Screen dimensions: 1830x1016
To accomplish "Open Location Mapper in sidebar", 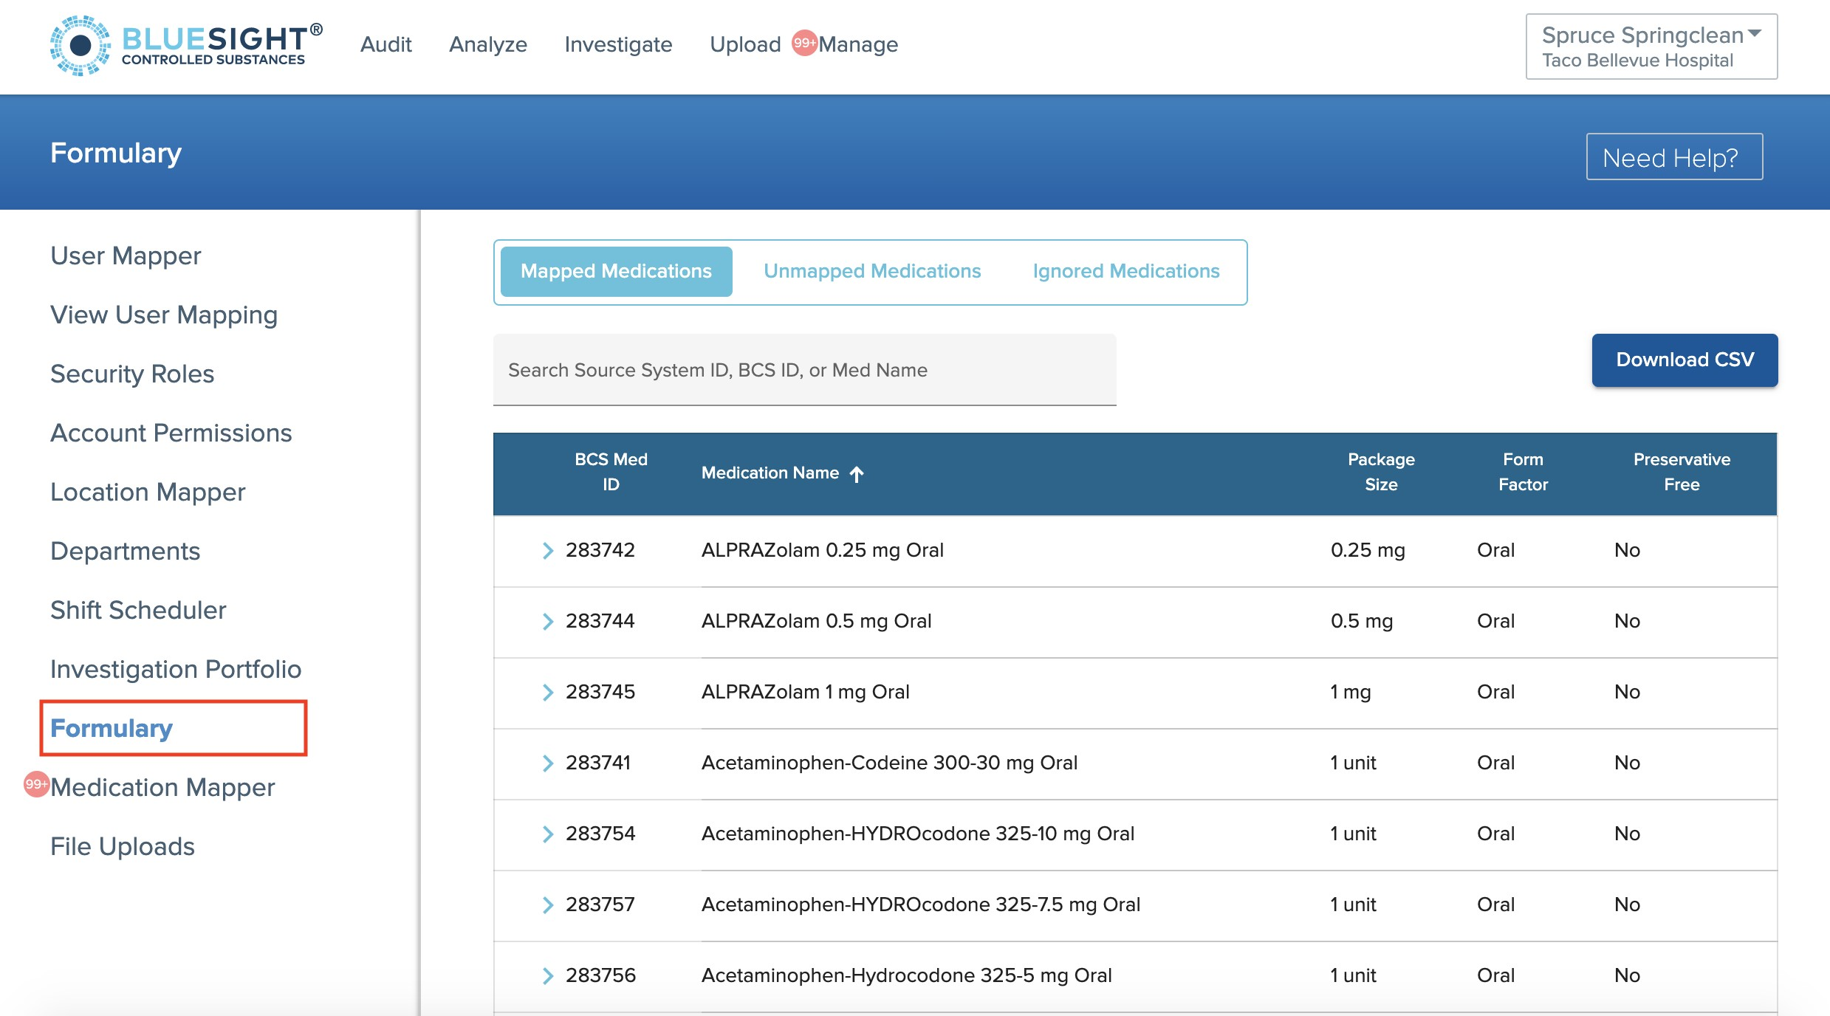I will tap(148, 492).
